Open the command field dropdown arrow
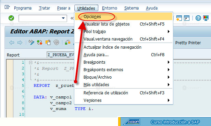The width and height of the screenshot is (211, 126). (x=63, y=18)
